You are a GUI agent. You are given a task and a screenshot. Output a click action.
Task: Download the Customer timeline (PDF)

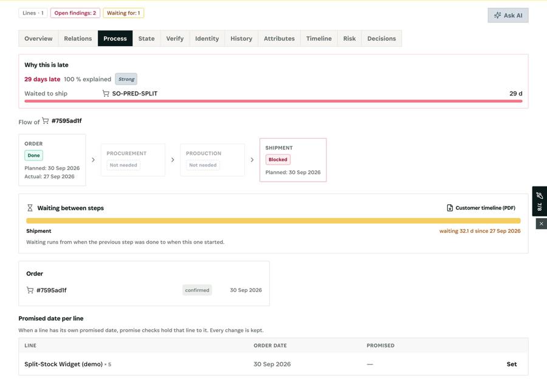pyautogui.click(x=481, y=208)
